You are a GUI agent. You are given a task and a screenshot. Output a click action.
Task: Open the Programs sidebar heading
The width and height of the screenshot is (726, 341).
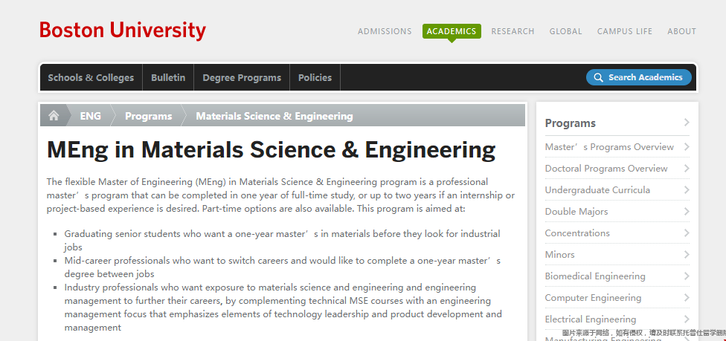(570, 123)
